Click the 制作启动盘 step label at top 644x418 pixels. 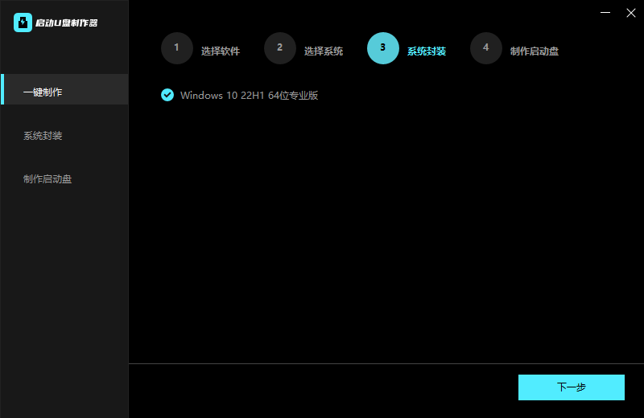click(x=535, y=51)
